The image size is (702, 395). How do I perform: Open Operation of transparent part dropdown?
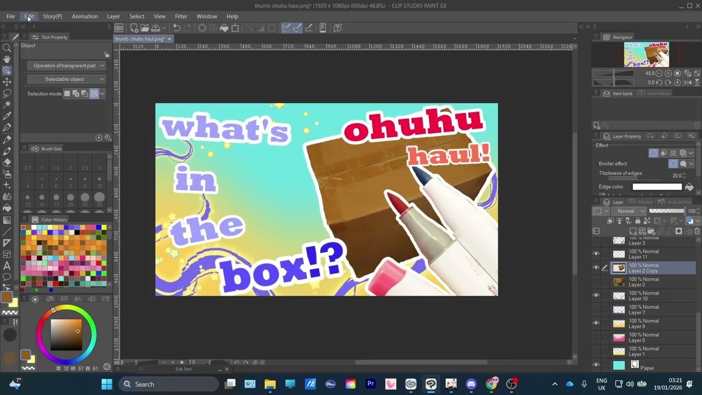coord(66,65)
